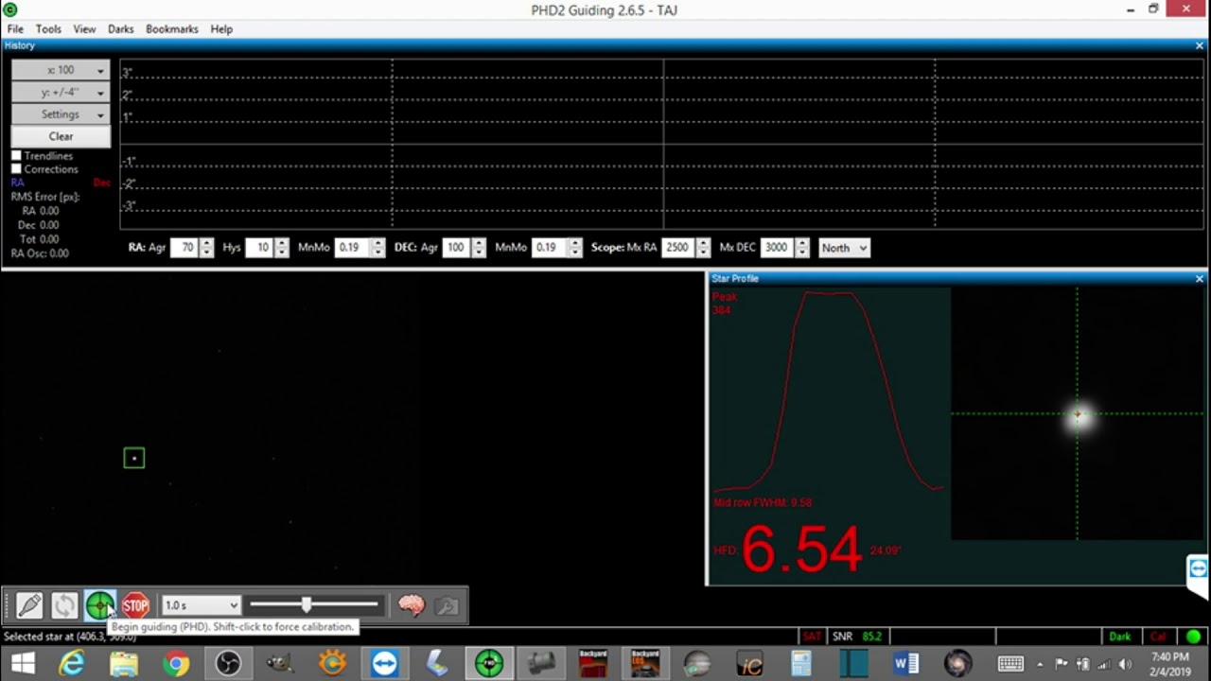Open the camera connection (USB plug) tool
Screen dimensions: 1211x681
click(x=29, y=605)
